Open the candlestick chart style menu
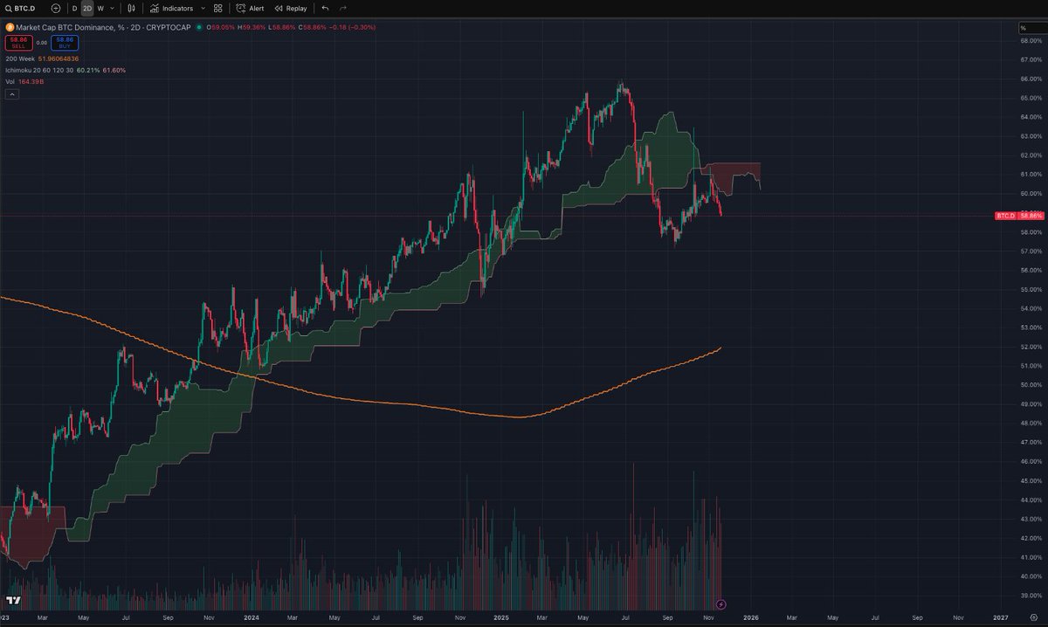Screen dimensions: 1048x627 click(x=131, y=8)
